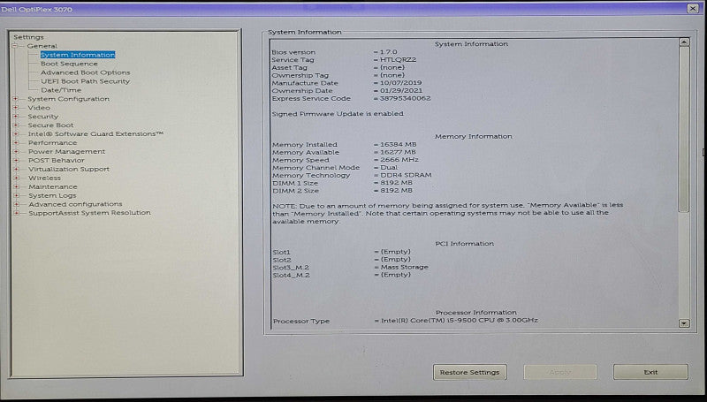This screenshot has width=707, height=402.
Task: Click Express Service Code 38795340062
Action: [405, 98]
